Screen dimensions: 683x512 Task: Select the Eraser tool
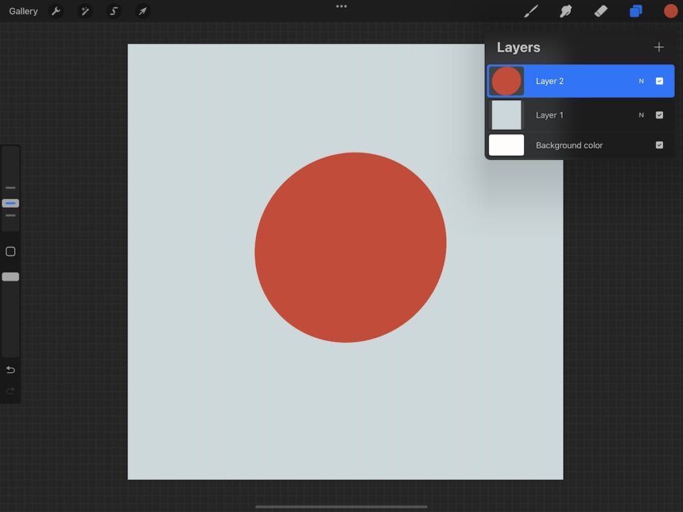600,11
